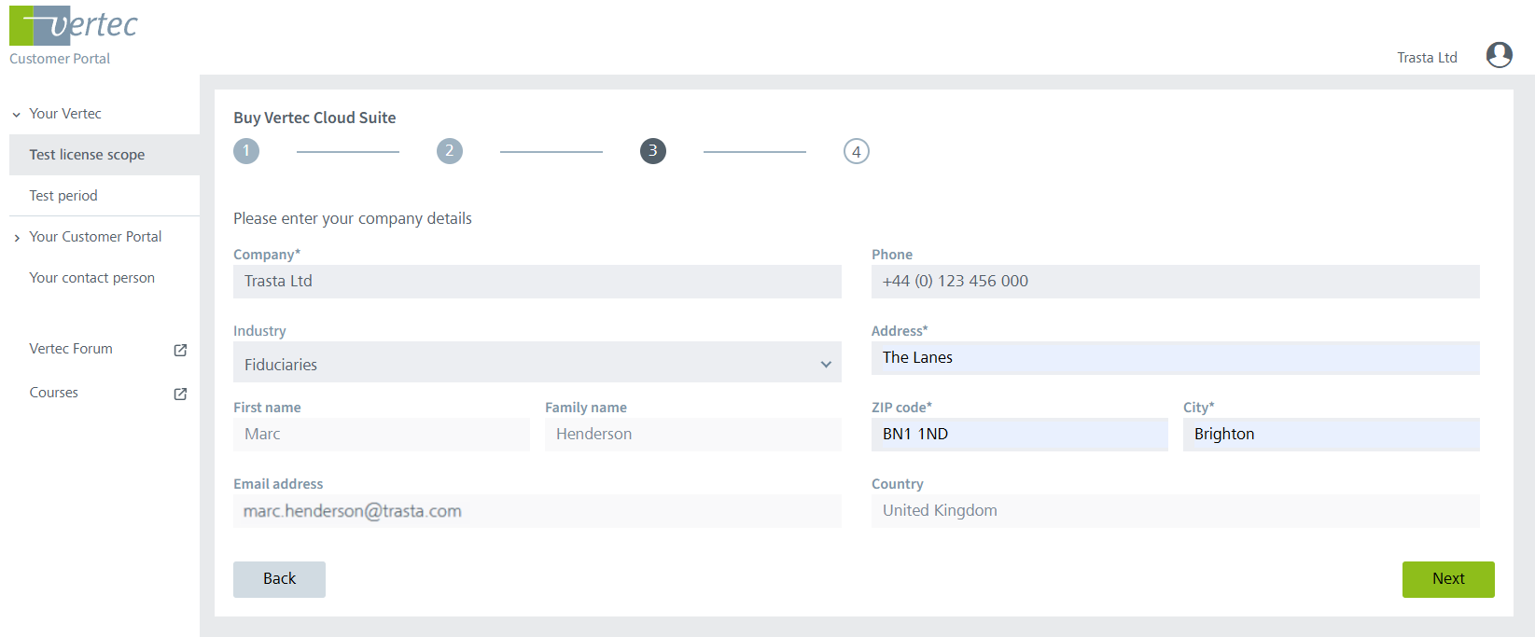Open Vertec Forum external link icon
Screen dimensions: 1535x637
[180, 350]
